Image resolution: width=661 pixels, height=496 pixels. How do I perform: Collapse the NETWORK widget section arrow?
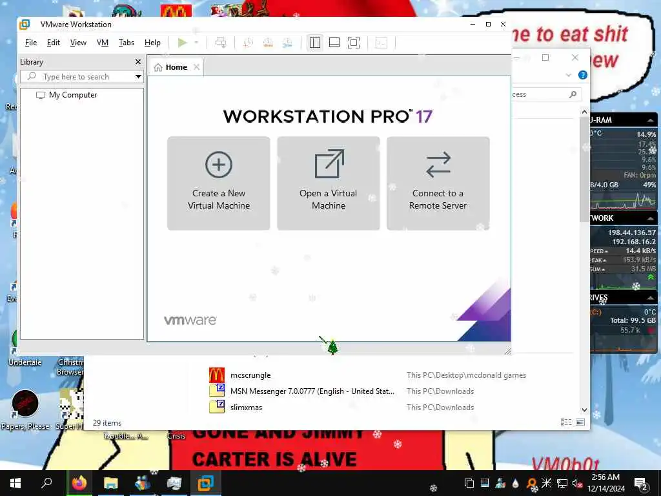(x=651, y=218)
